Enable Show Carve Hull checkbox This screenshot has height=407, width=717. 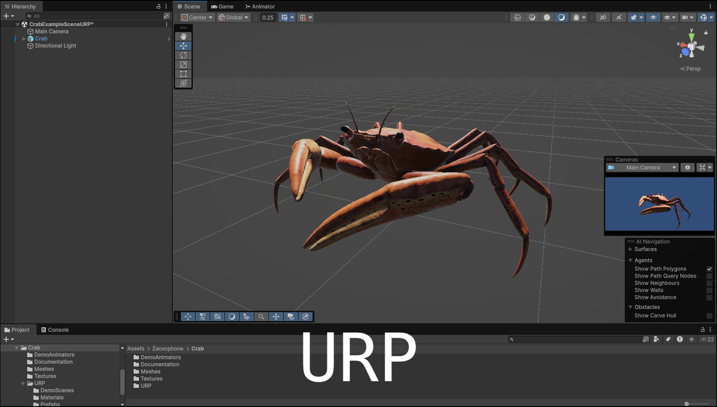709,316
